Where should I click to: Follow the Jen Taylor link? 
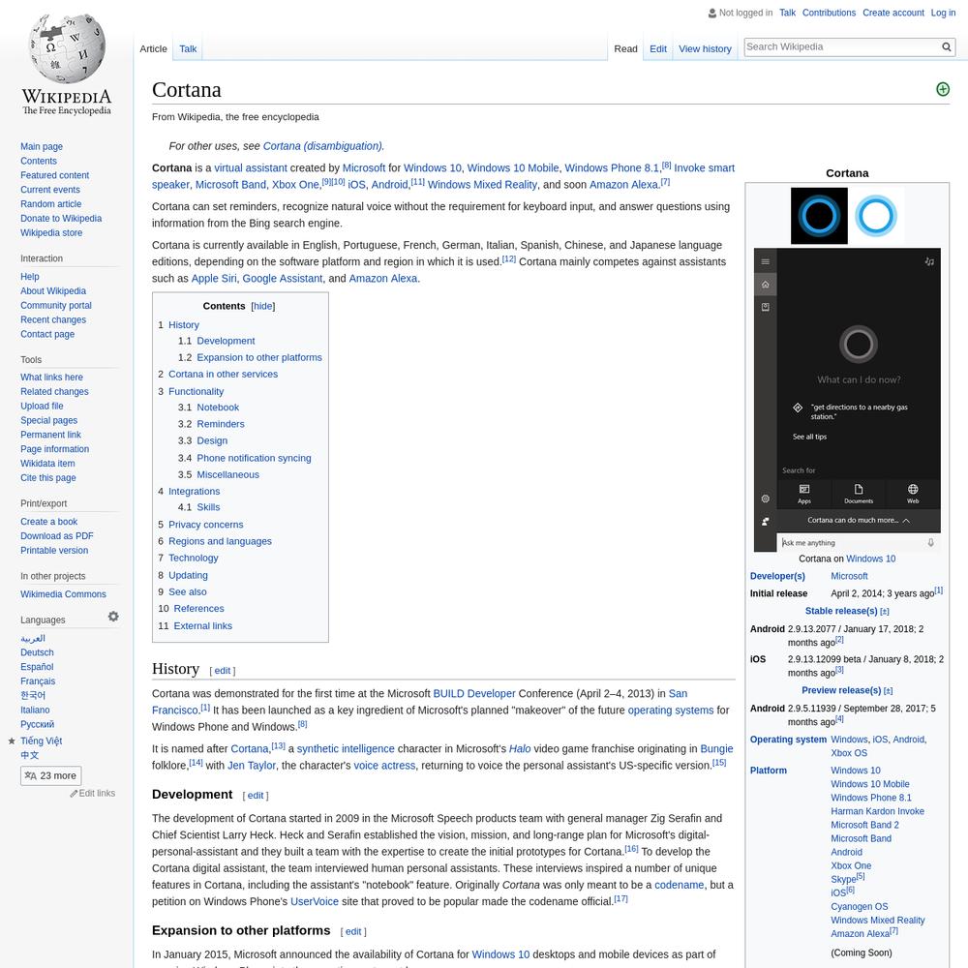[x=252, y=766]
